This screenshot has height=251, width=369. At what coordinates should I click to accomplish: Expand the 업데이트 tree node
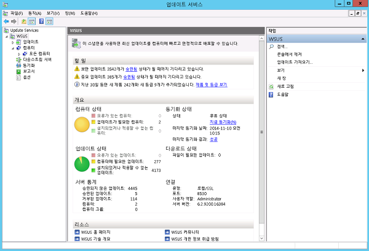13,42
